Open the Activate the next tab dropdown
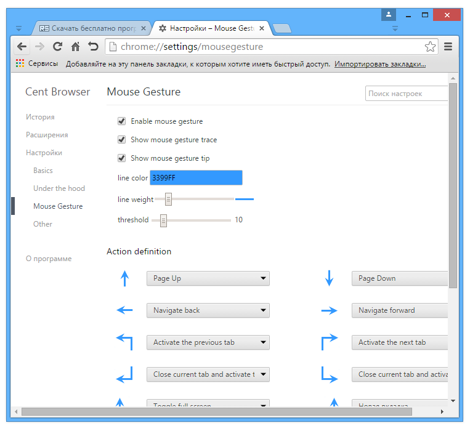The image size is (470, 428). point(400,342)
